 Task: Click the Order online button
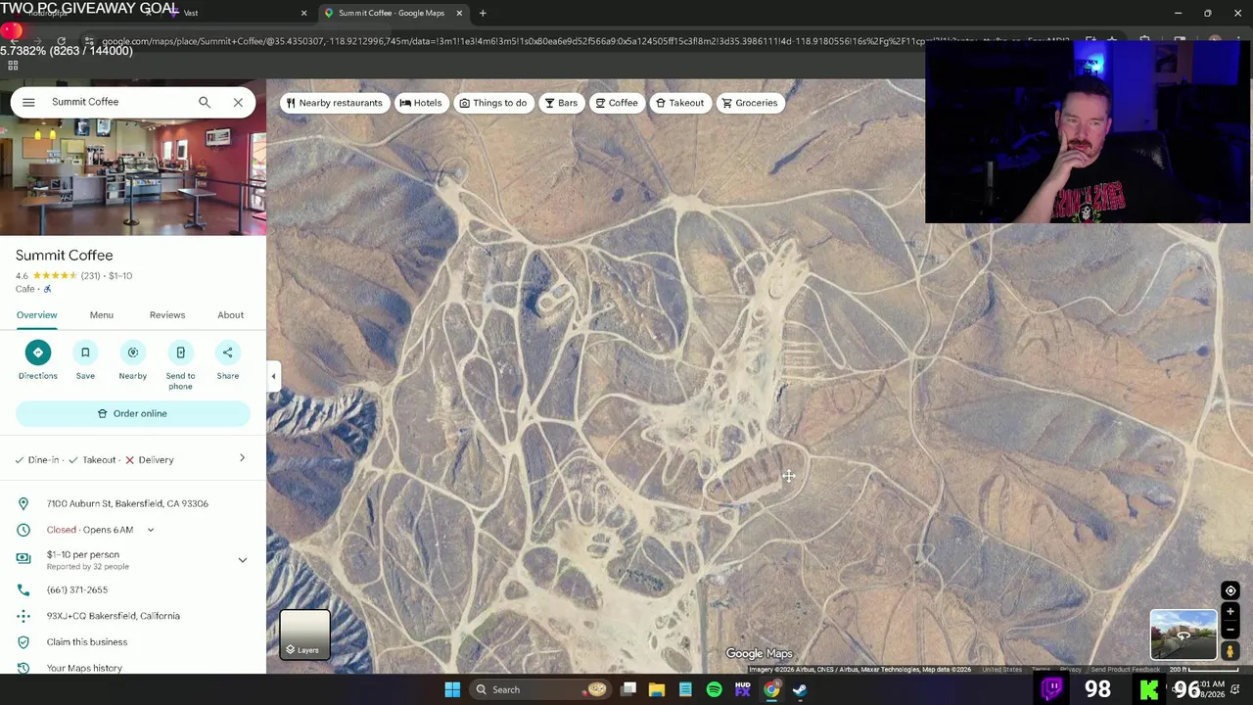point(132,413)
